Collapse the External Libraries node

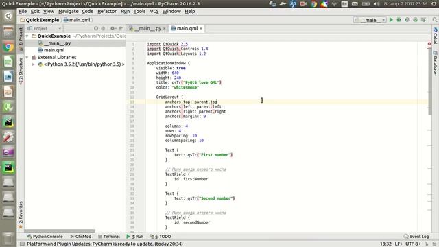(x=27, y=57)
